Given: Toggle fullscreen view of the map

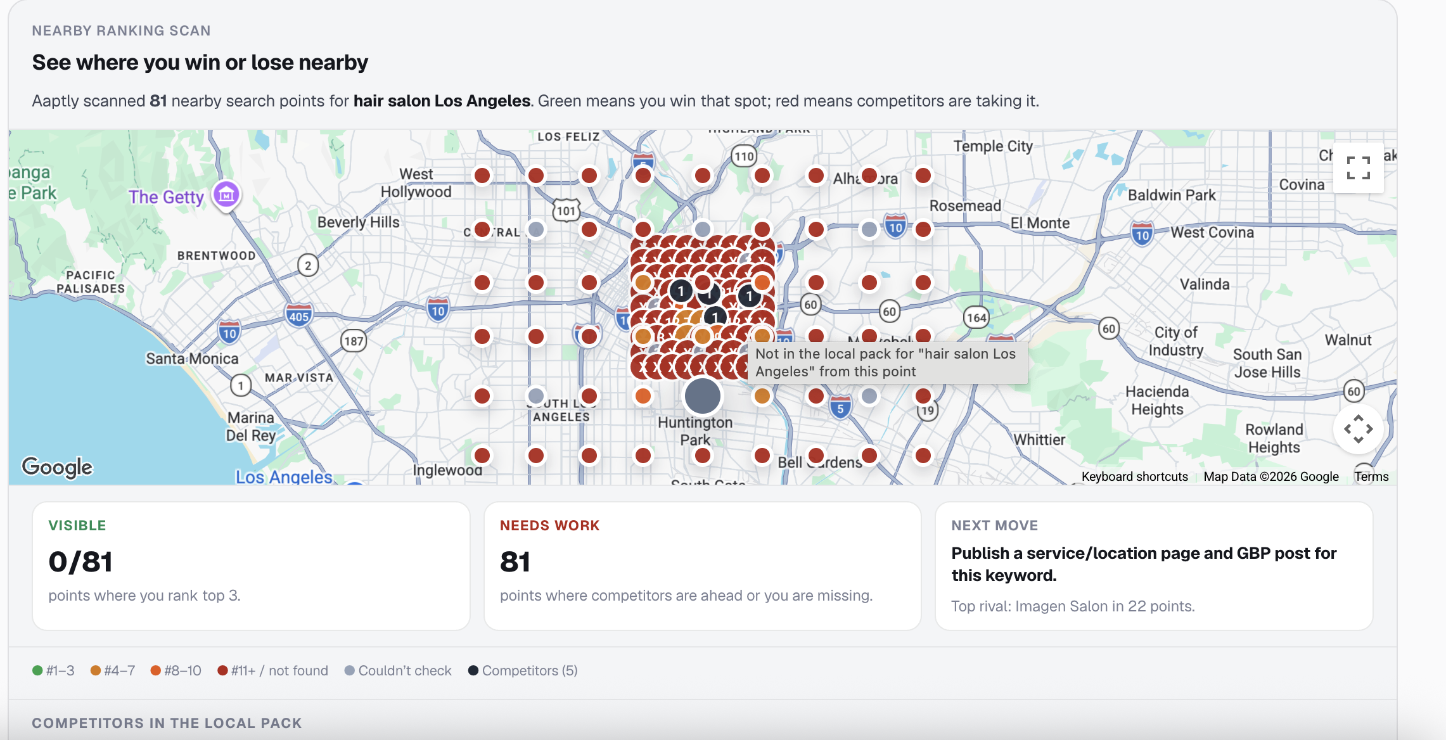Looking at the screenshot, I should pos(1358,168).
